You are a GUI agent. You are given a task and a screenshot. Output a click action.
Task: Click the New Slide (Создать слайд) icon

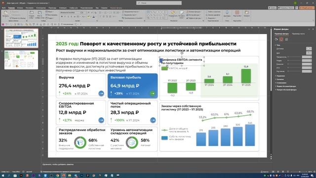pos(32,14)
